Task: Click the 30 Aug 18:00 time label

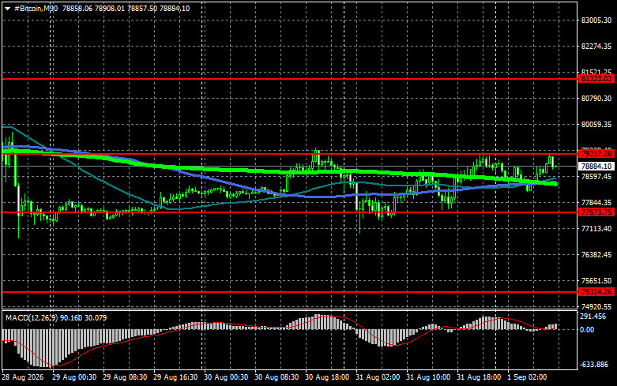Action: tap(327, 377)
